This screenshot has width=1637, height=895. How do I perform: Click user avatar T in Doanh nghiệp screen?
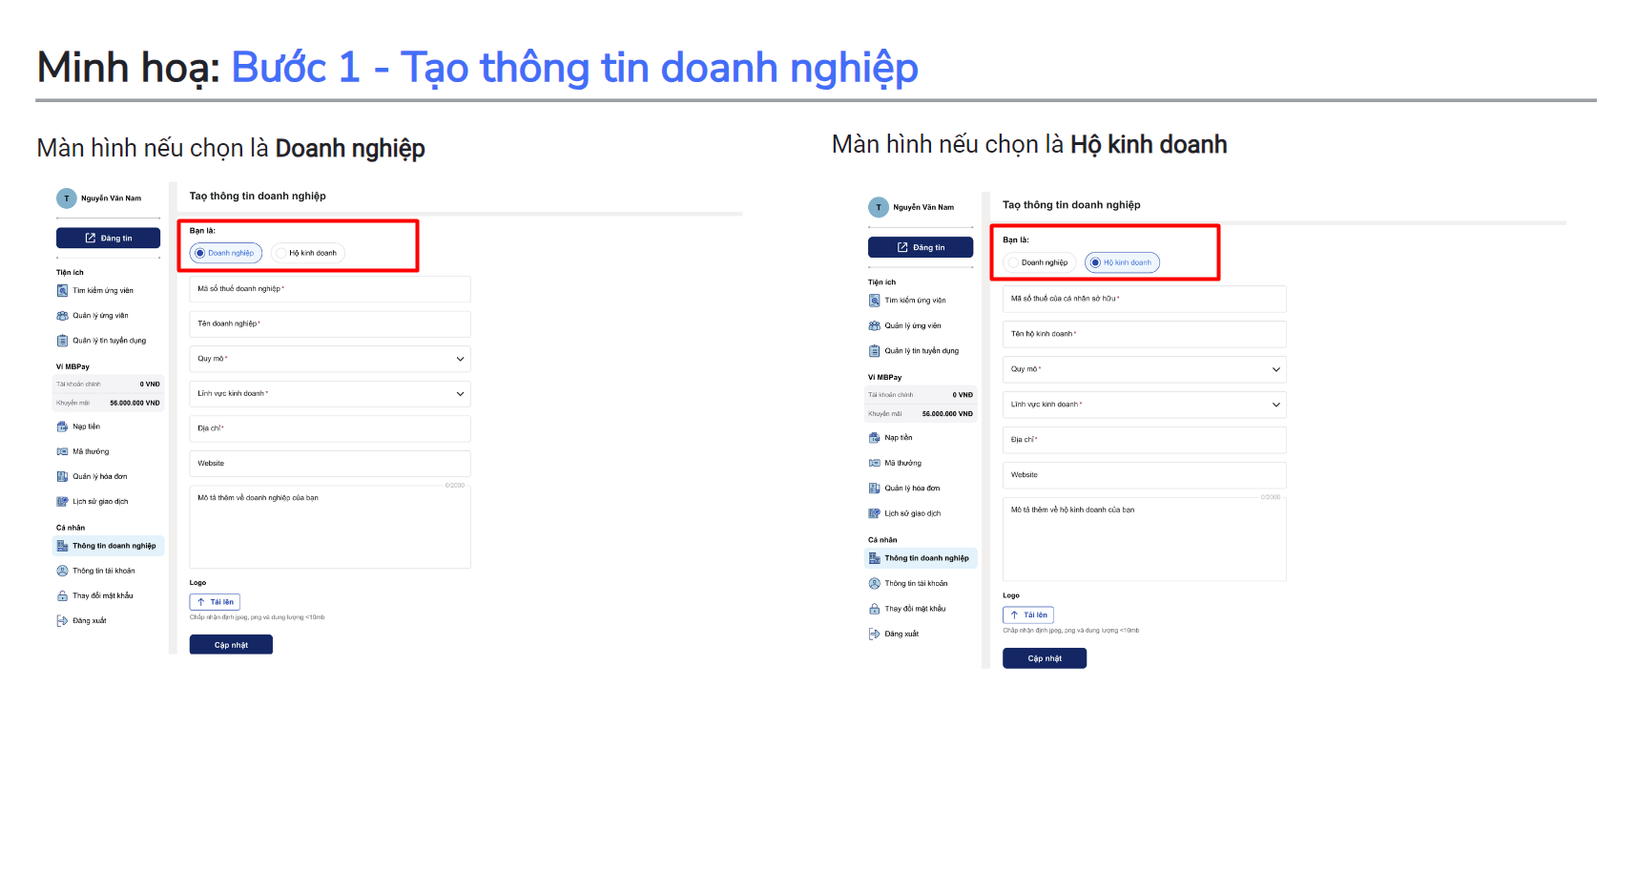point(67,198)
